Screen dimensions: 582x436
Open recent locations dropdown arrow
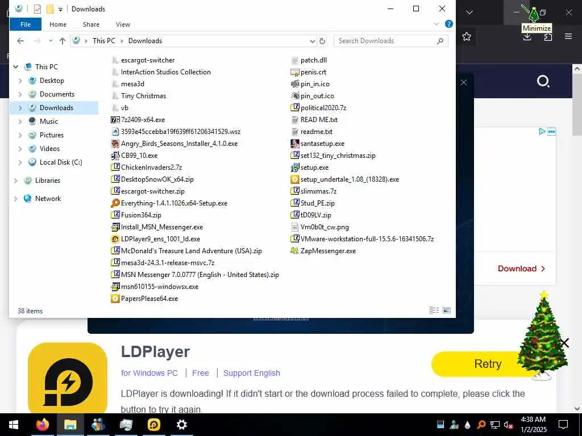(51, 41)
